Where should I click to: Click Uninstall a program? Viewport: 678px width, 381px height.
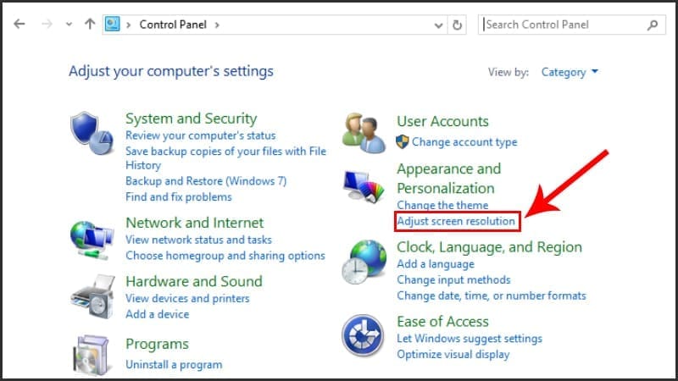pyautogui.click(x=174, y=365)
